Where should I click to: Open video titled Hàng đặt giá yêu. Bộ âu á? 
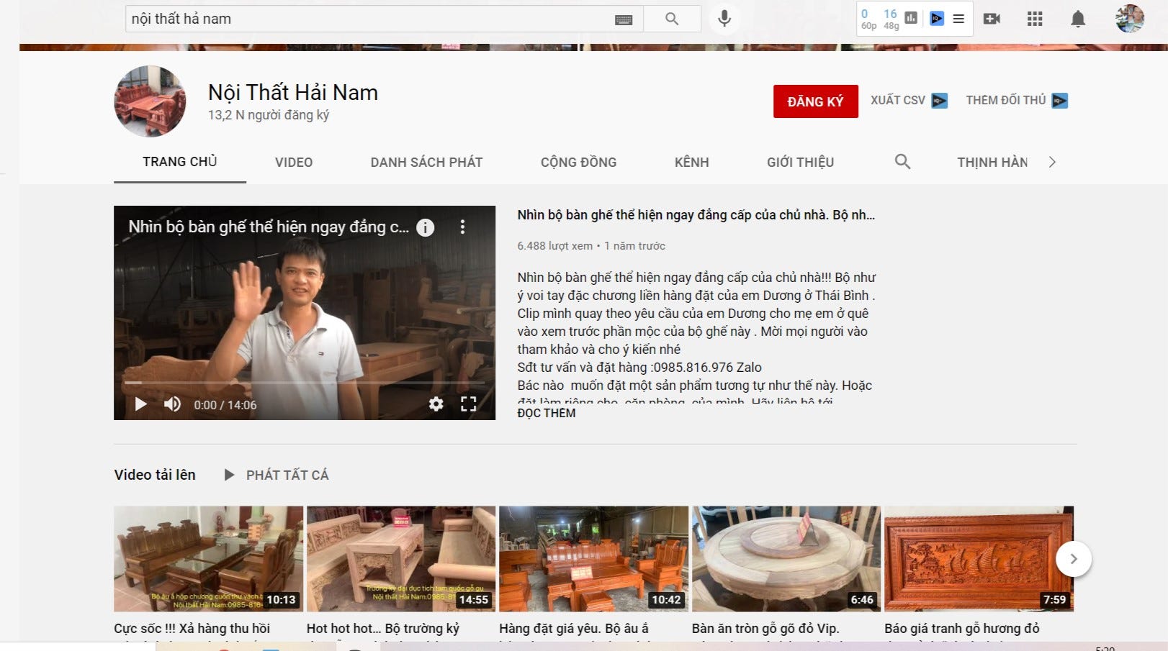click(574, 629)
